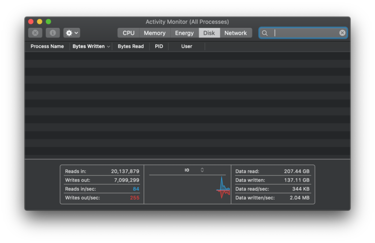Switch to the CPU tab
The image size is (375, 243).
[128, 33]
